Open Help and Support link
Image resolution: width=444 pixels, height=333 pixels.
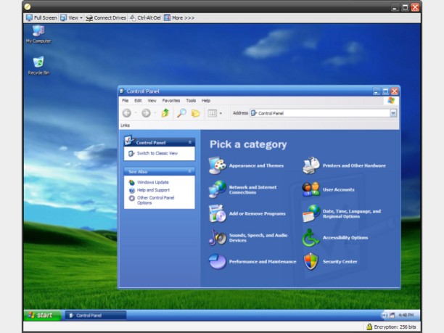[154, 190]
